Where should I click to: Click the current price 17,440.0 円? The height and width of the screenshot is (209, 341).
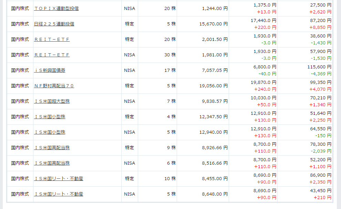(263, 20)
